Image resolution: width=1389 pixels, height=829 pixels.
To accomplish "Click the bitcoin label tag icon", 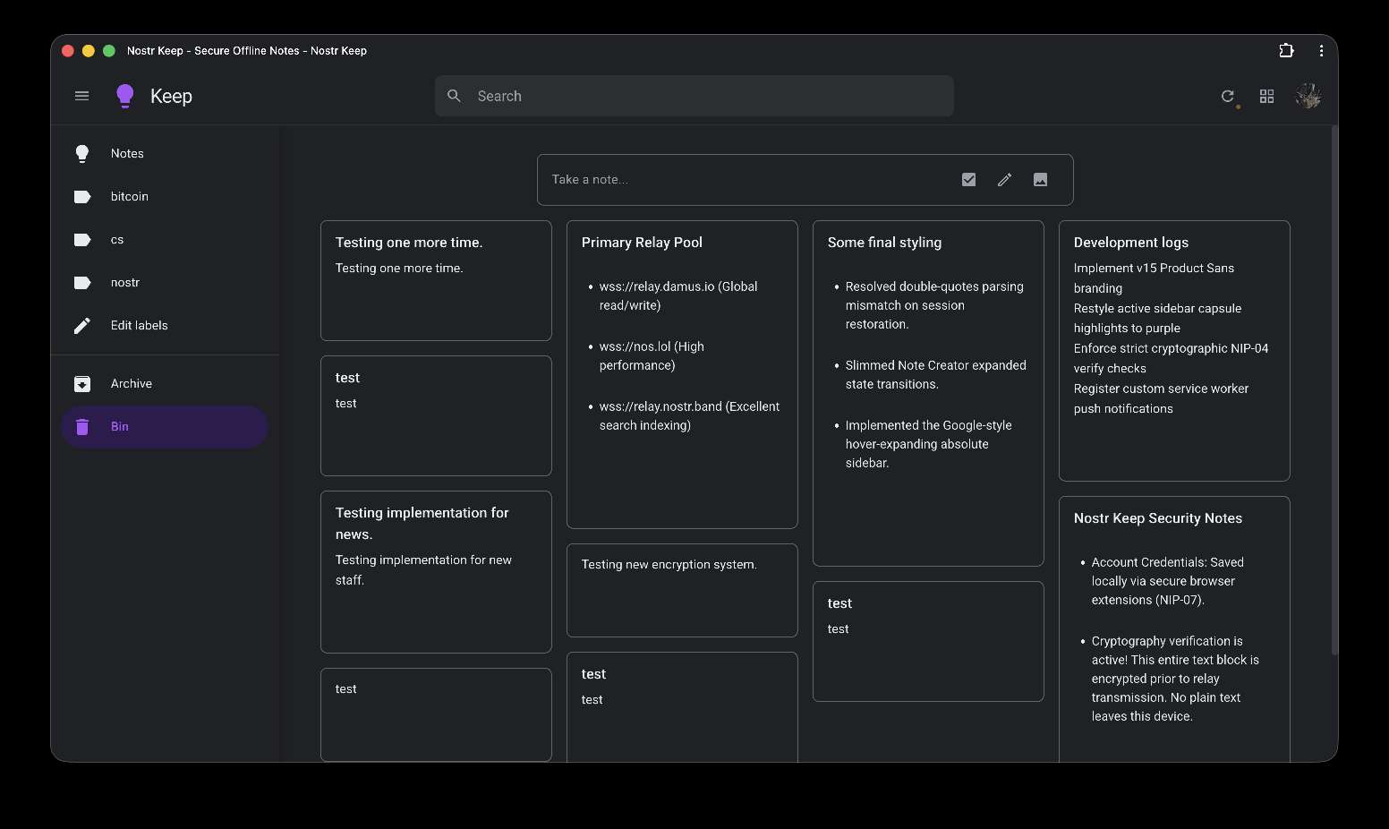I will (x=82, y=197).
